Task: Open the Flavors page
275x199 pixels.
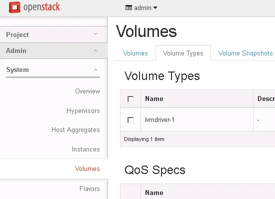Action: (x=89, y=188)
